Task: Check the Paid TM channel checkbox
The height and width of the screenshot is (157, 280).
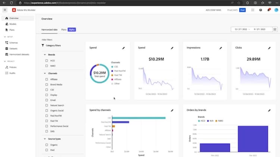Action: point(47,121)
